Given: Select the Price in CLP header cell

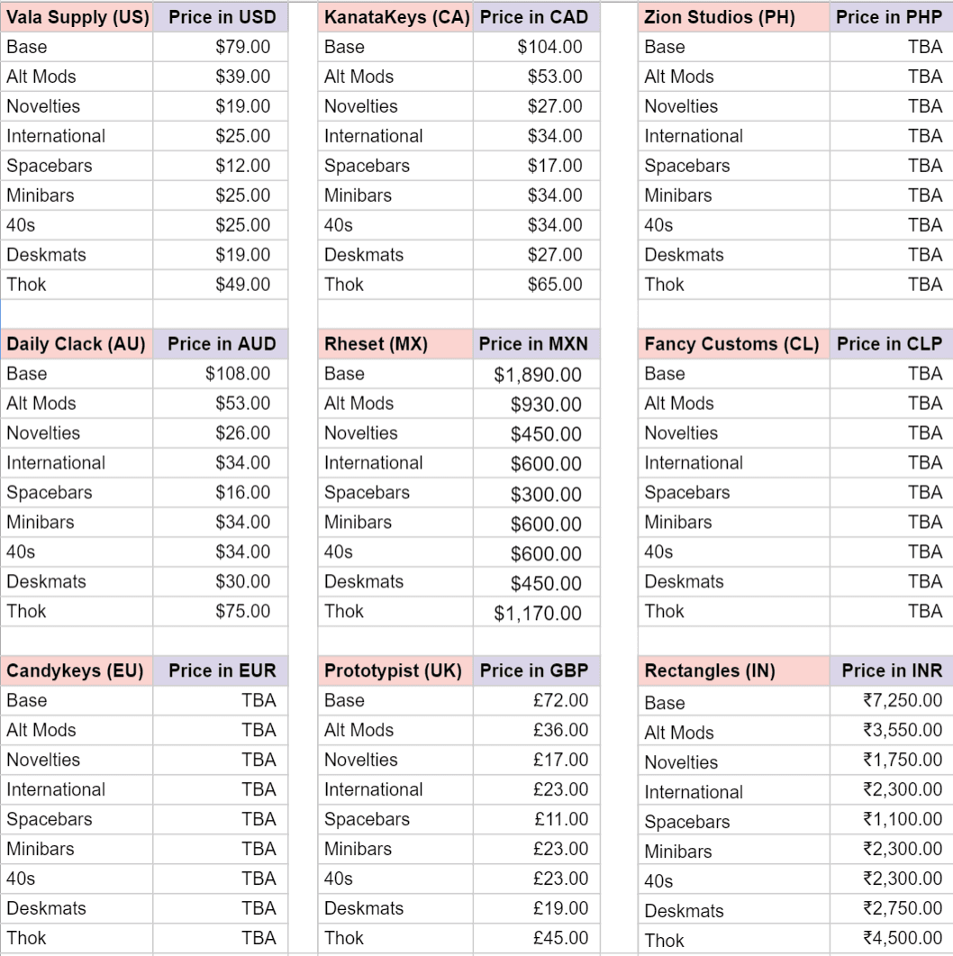Looking at the screenshot, I should pos(889,344).
